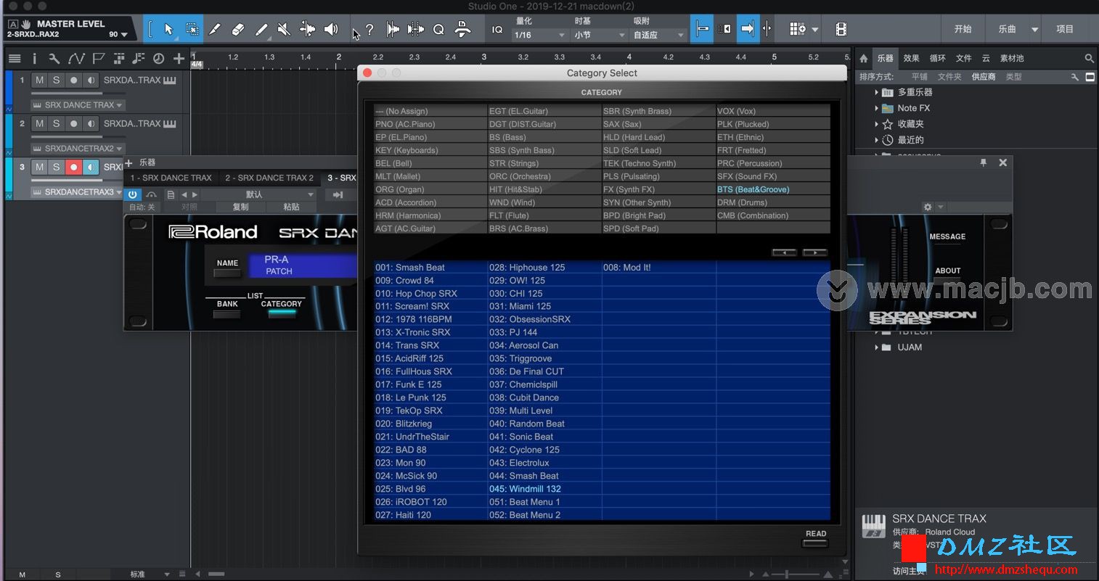Click the plugin gear settings icon
Viewport: 1099px width, 581px height.
pos(927,207)
